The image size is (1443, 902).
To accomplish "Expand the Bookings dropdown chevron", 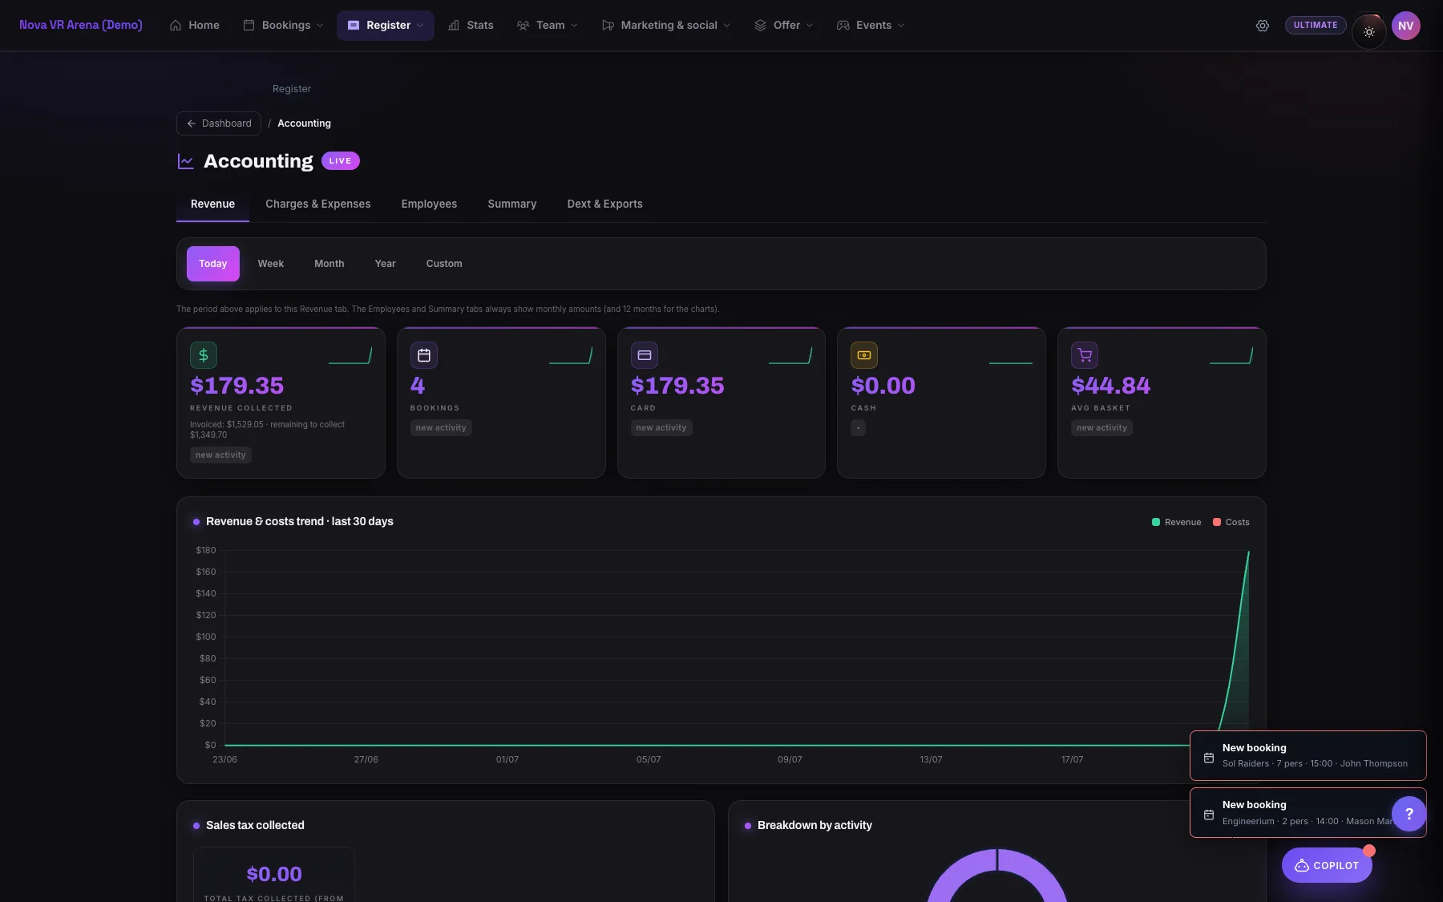I will point(321,26).
